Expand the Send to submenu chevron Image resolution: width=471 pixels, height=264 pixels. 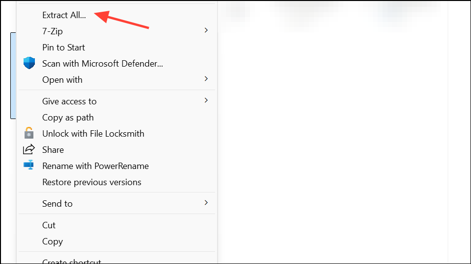point(206,203)
